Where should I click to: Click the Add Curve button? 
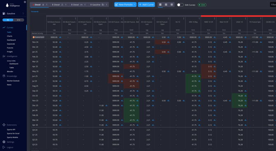point(146,5)
